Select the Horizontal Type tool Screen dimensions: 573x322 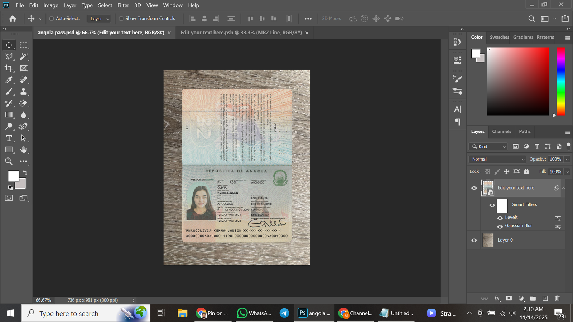pos(9,138)
